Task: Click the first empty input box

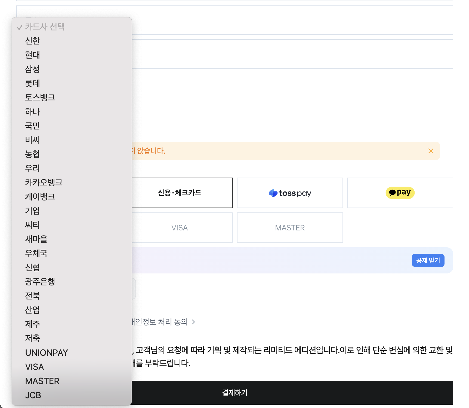Action: point(235,20)
